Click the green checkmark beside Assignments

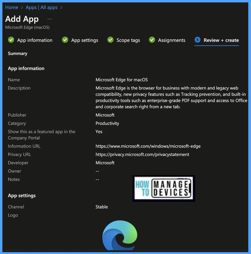pyautogui.click(x=152, y=40)
